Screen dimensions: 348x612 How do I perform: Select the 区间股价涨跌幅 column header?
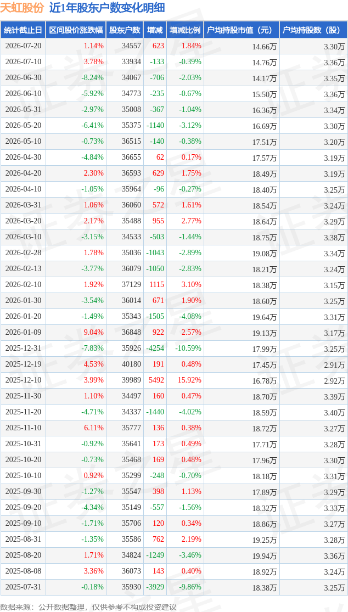click(x=76, y=30)
